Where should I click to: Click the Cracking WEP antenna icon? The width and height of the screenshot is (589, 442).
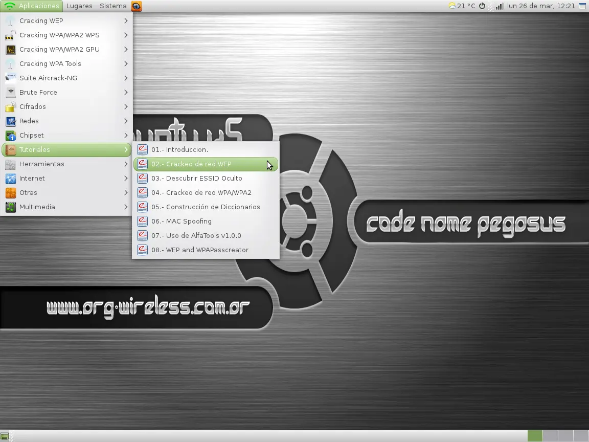point(11,20)
